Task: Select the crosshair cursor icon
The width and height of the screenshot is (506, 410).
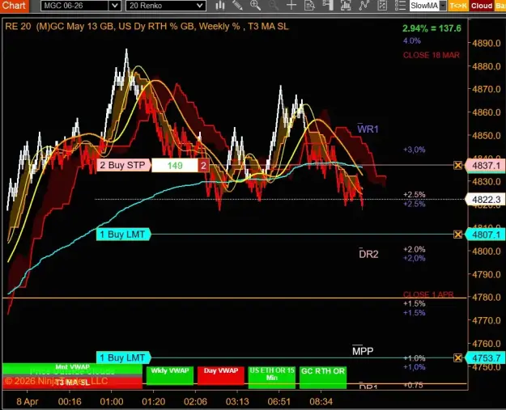Action: [291, 6]
